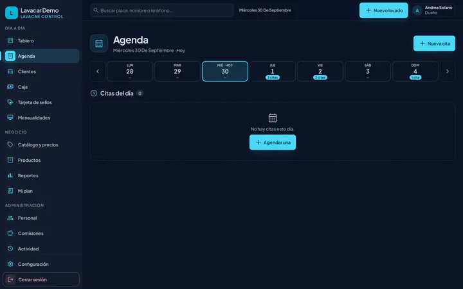
Task: Open Tablero in the sidebar
Action: [x=41, y=40]
